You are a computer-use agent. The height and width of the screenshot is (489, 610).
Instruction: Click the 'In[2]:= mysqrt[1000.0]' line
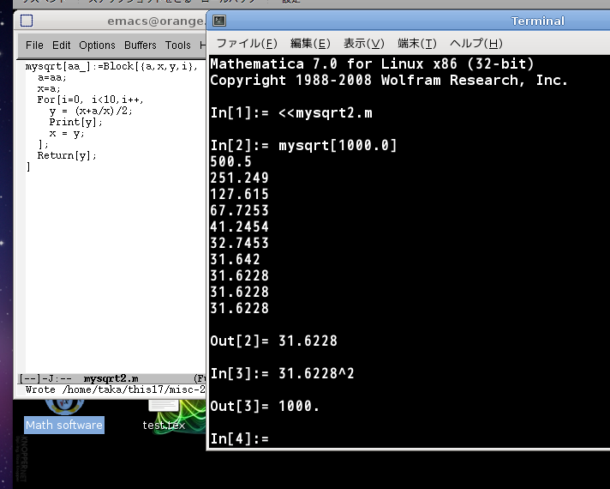point(303,145)
